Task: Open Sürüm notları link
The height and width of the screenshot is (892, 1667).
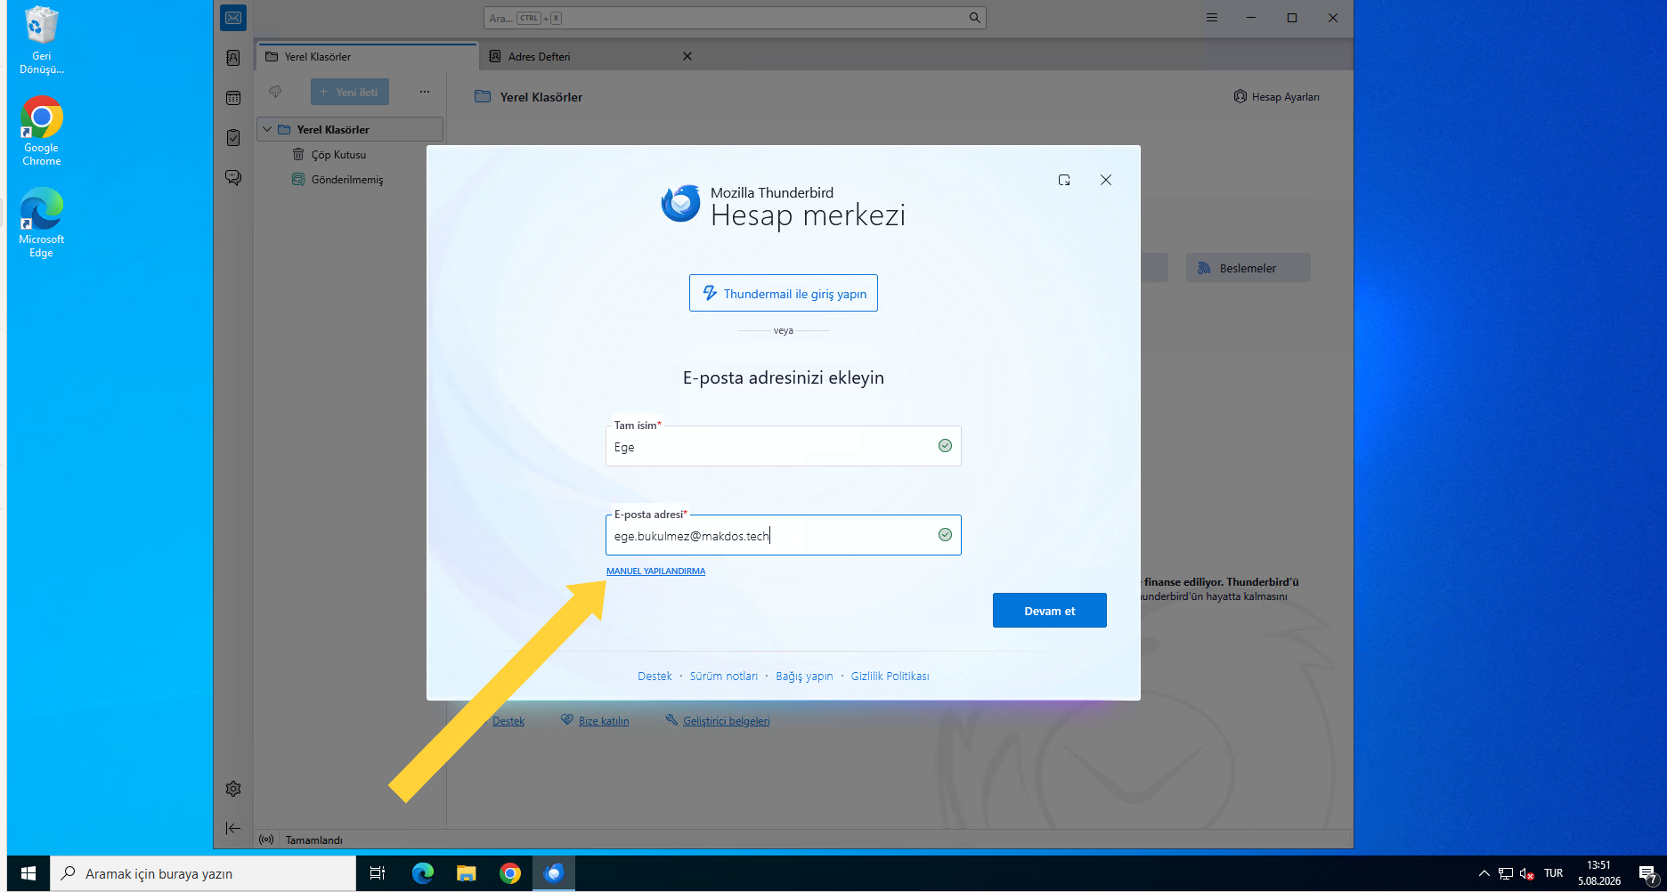Action: coord(724,677)
